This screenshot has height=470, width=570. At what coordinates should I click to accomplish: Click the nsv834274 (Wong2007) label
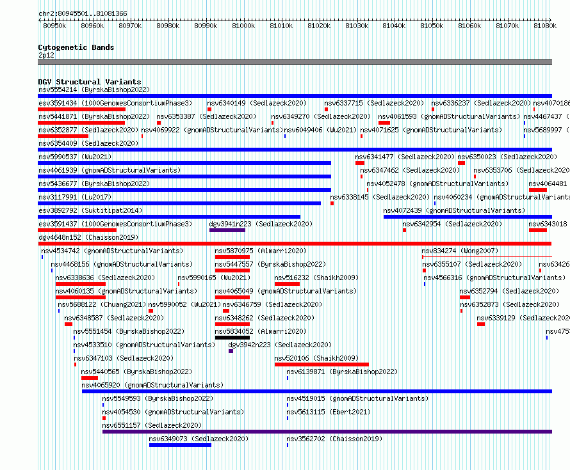coord(460,251)
